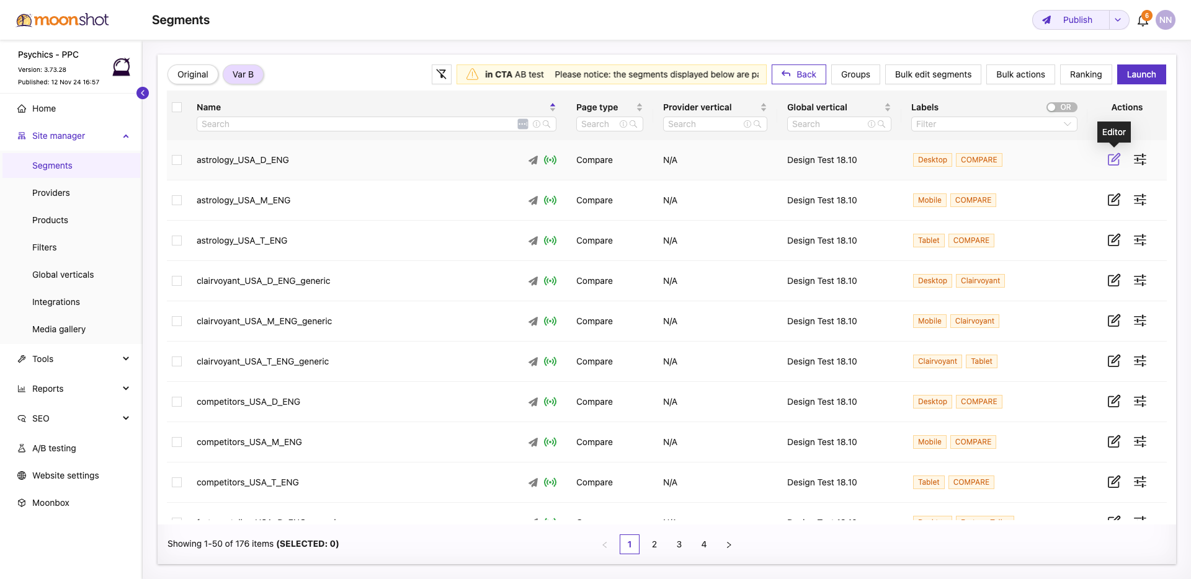This screenshot has height=579, width=1191.
Task: Click the publish plane icon for competitors_USA_D_ENG
Action: pos(533,402)
